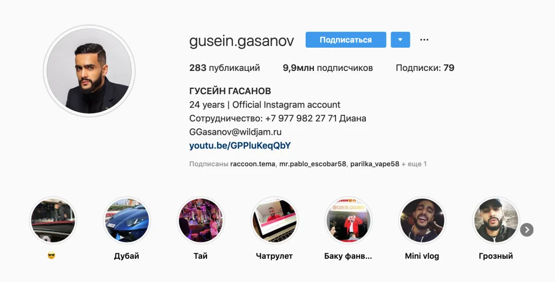Open the sunglasses emoji highlight
Viewport: 555px width, 282px height.
click(x=53, y=220)
